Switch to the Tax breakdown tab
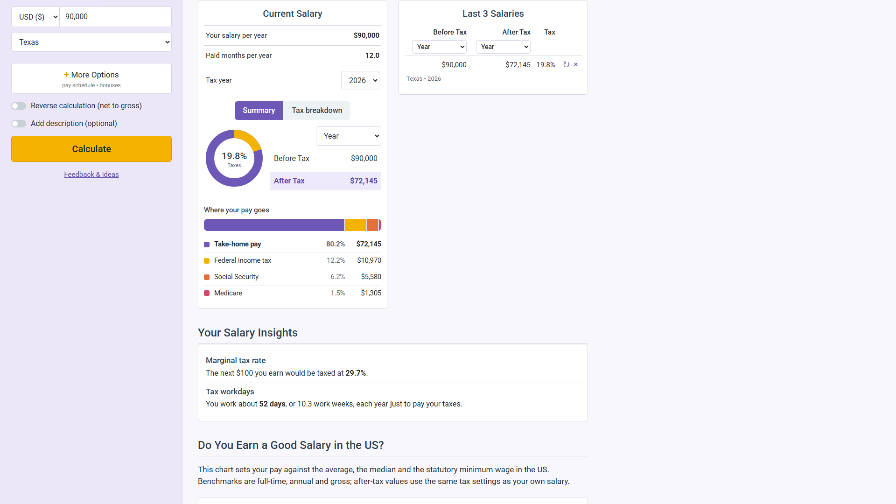This screenshot has width=896, height=504. tap(317, 111)
